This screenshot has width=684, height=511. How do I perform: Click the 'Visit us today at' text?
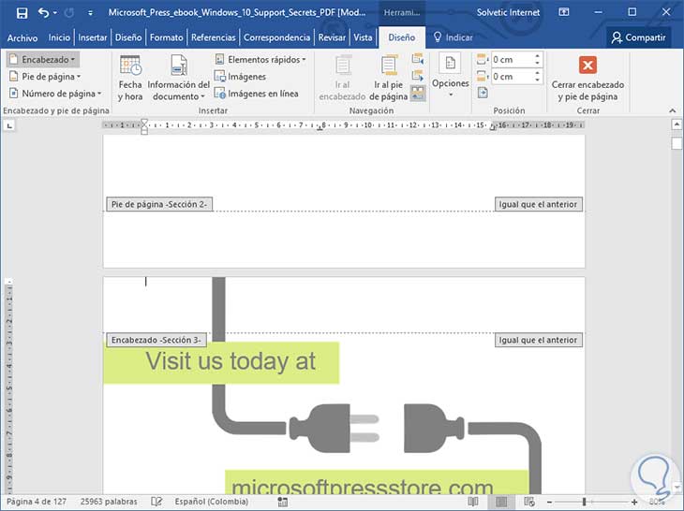click(x=230, y=361)
